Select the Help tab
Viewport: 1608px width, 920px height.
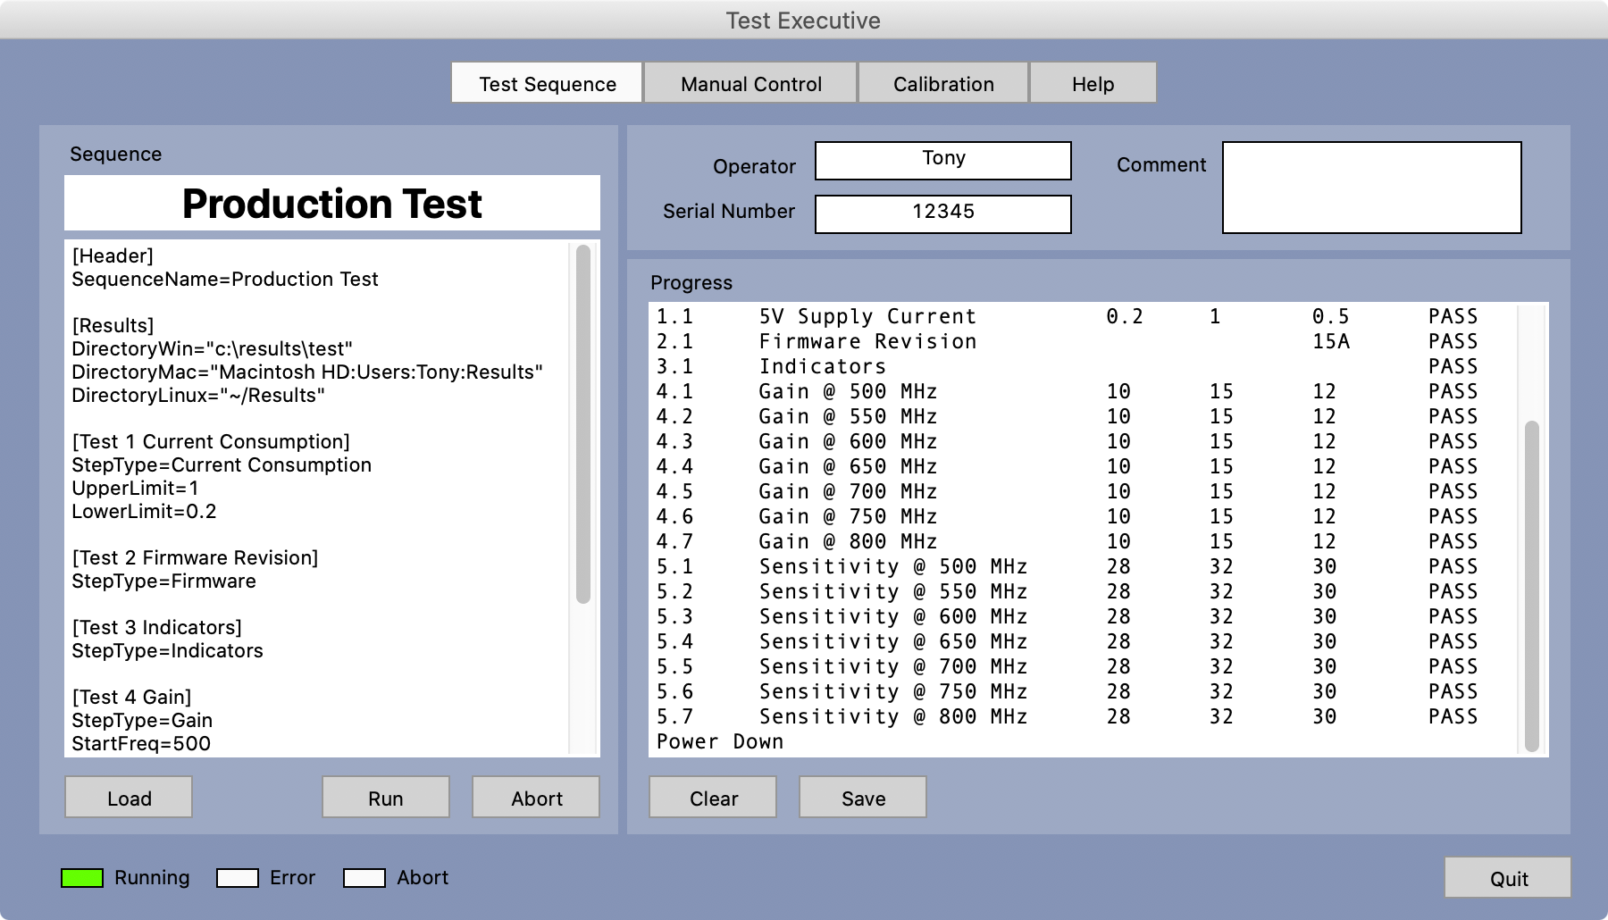pos(1093,83)
